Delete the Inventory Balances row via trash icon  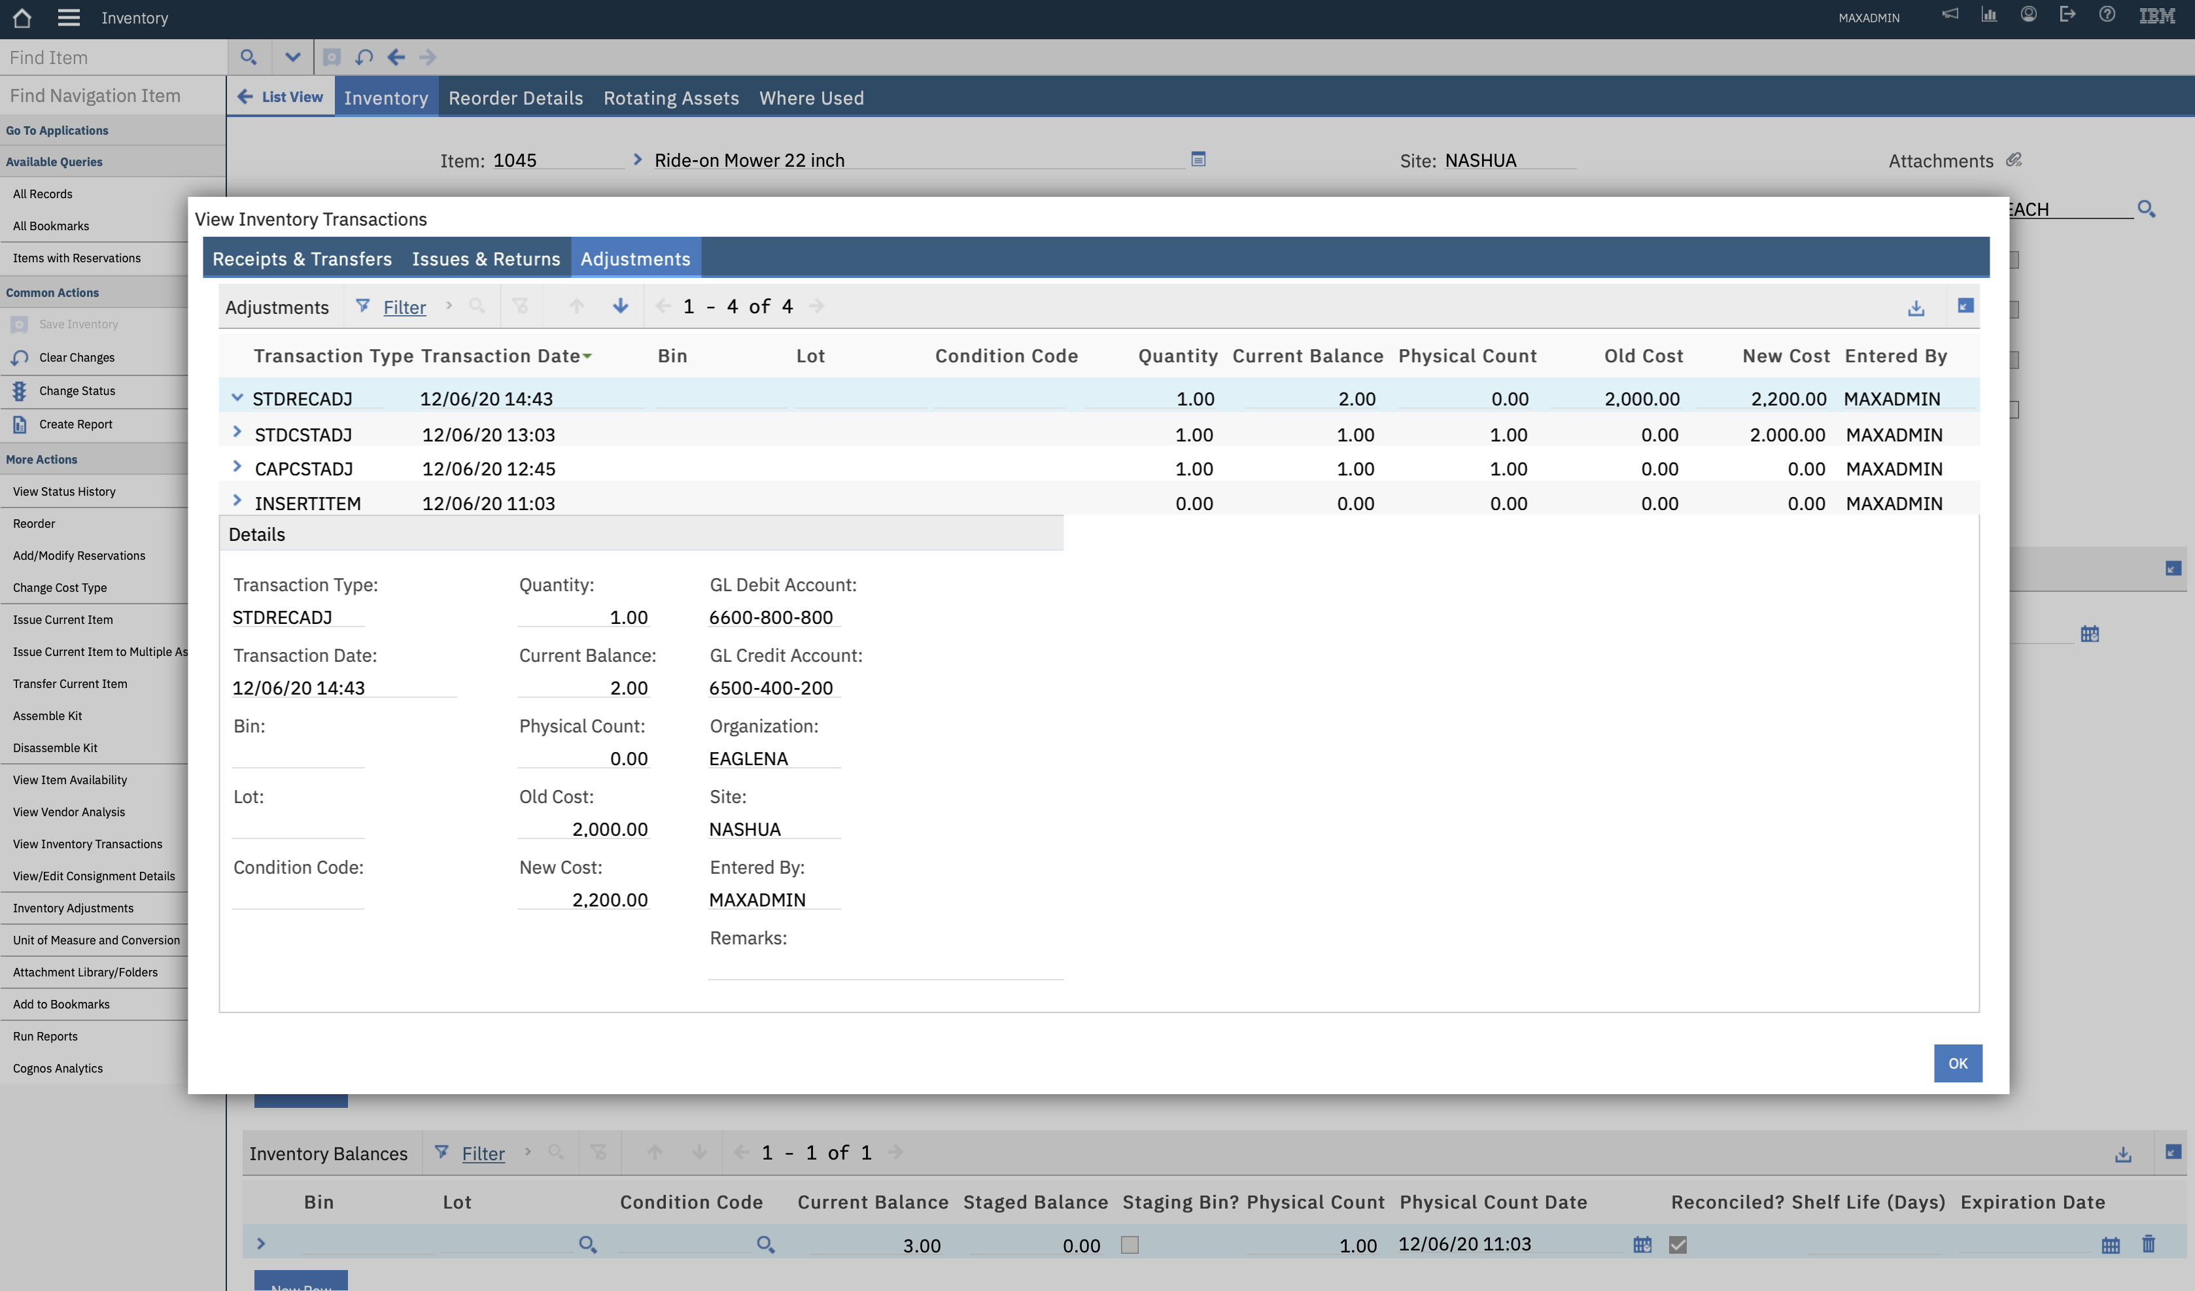tap(2148, 1244)
